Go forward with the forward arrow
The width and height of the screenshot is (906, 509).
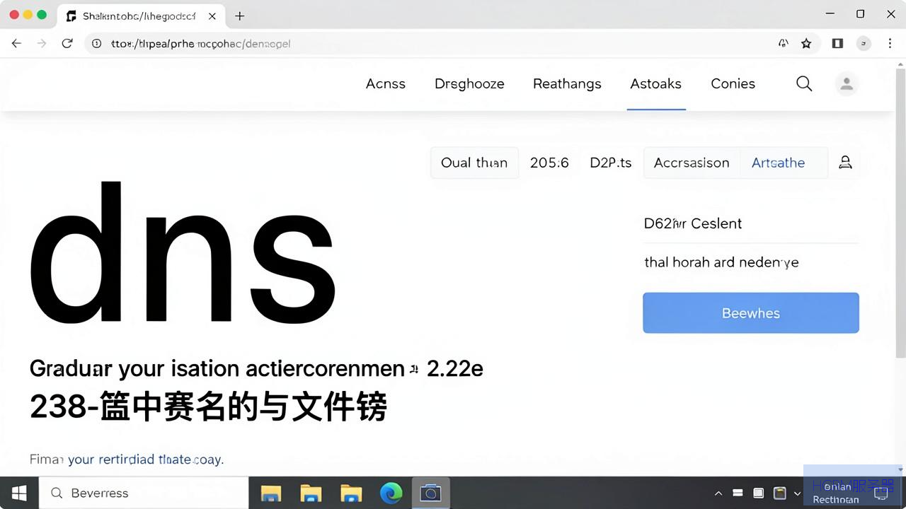tap(42, 43)
